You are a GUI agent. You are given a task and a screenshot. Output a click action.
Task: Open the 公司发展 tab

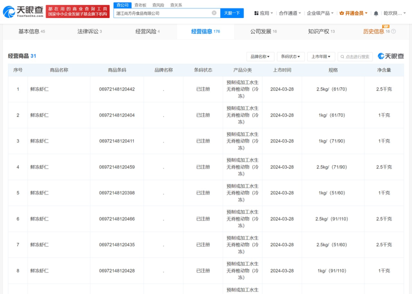click(x=263, y=31)
